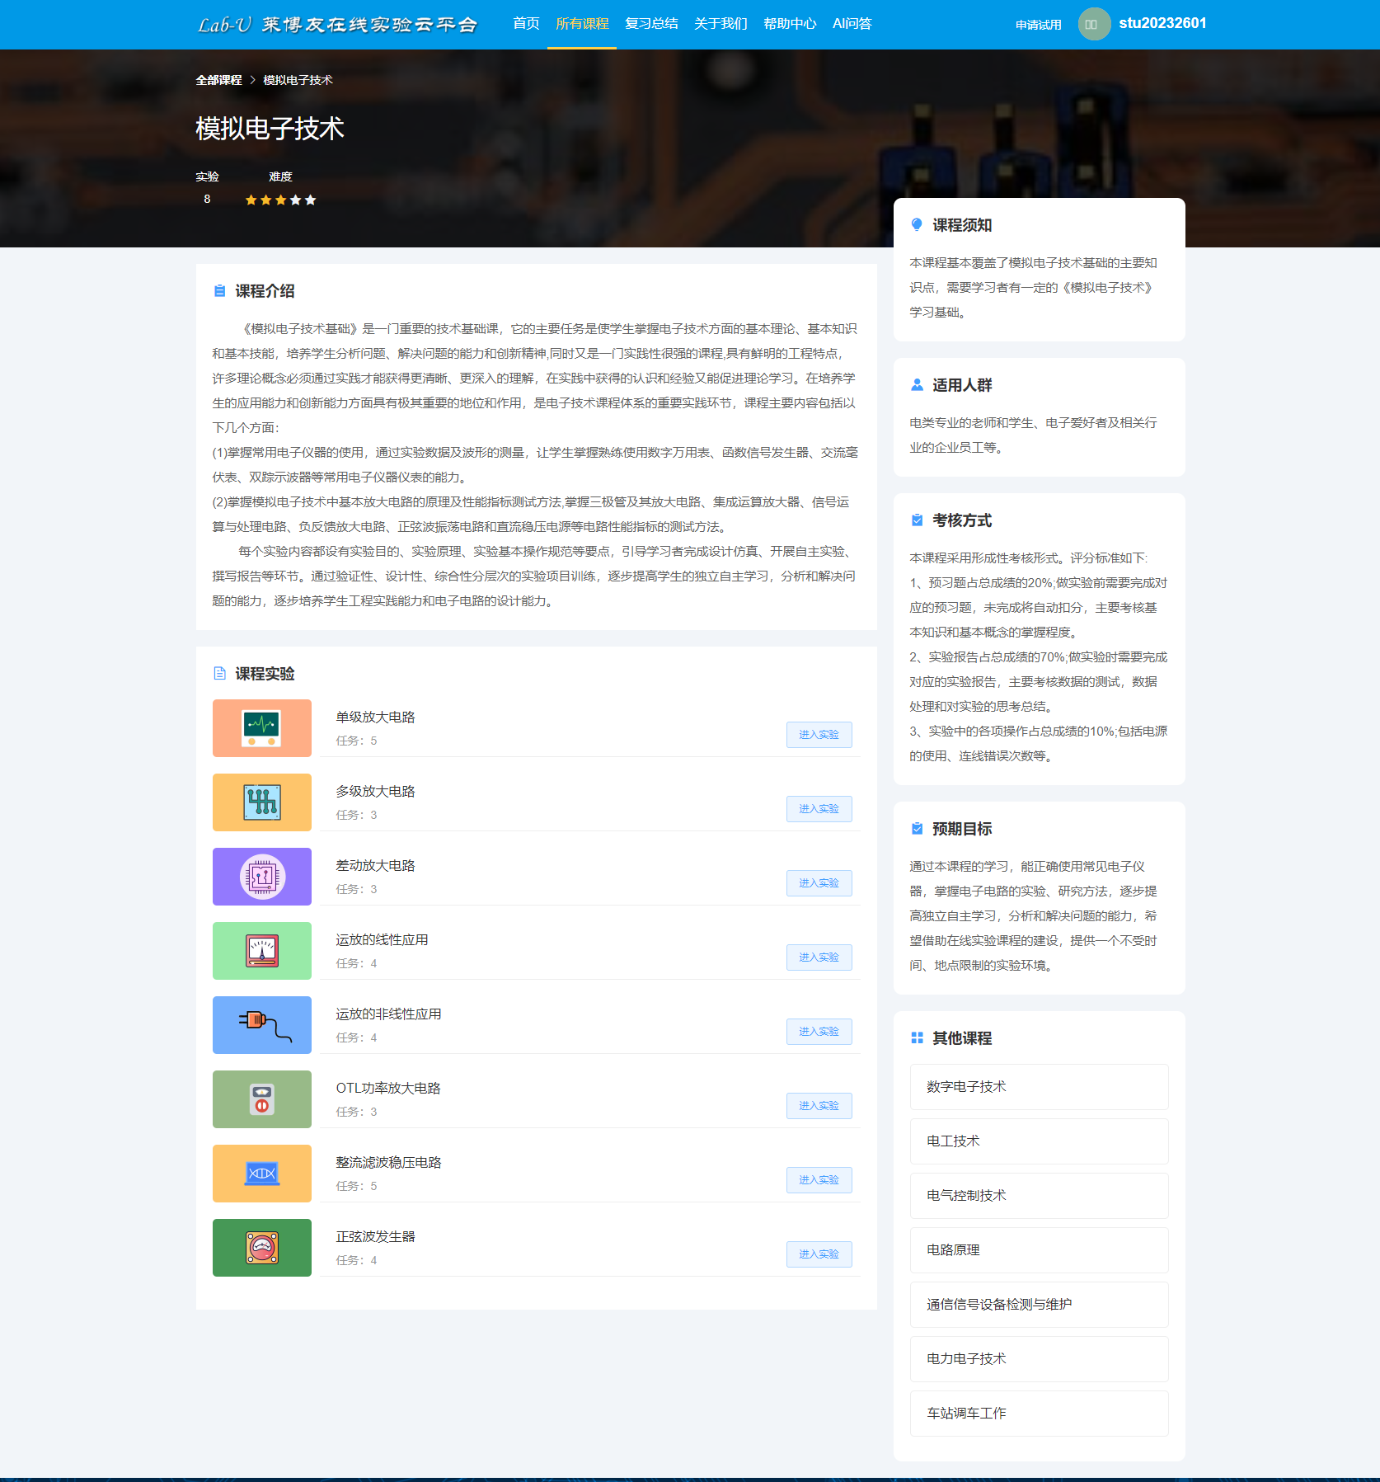Click the purple chip icon for 差动放大电路
The image size is (1380, 1482).
click(x=261, y=877)
